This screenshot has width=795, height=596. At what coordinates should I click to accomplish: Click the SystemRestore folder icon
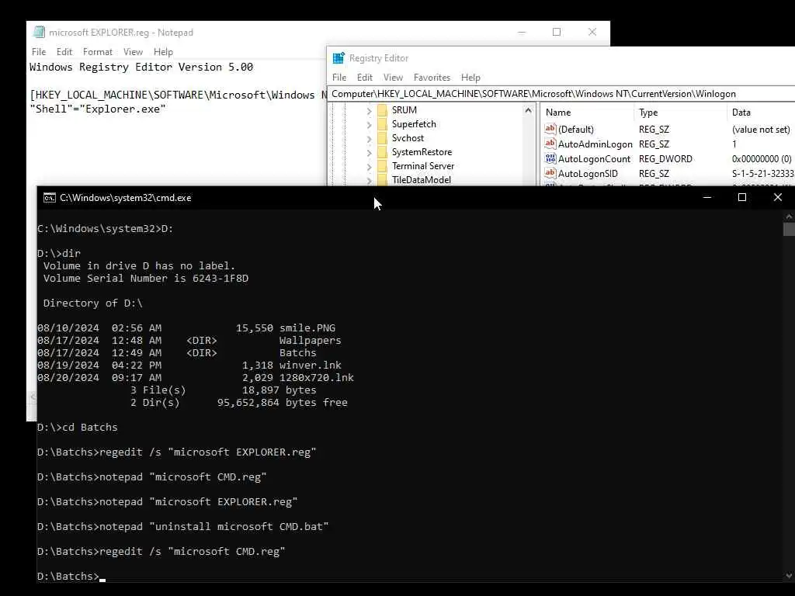[382, 152]
